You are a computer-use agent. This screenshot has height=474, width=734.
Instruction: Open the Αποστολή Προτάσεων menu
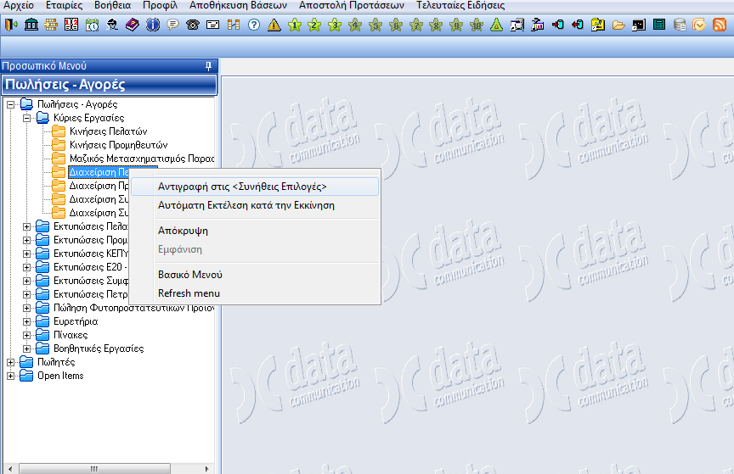click(x=352, y=5)
